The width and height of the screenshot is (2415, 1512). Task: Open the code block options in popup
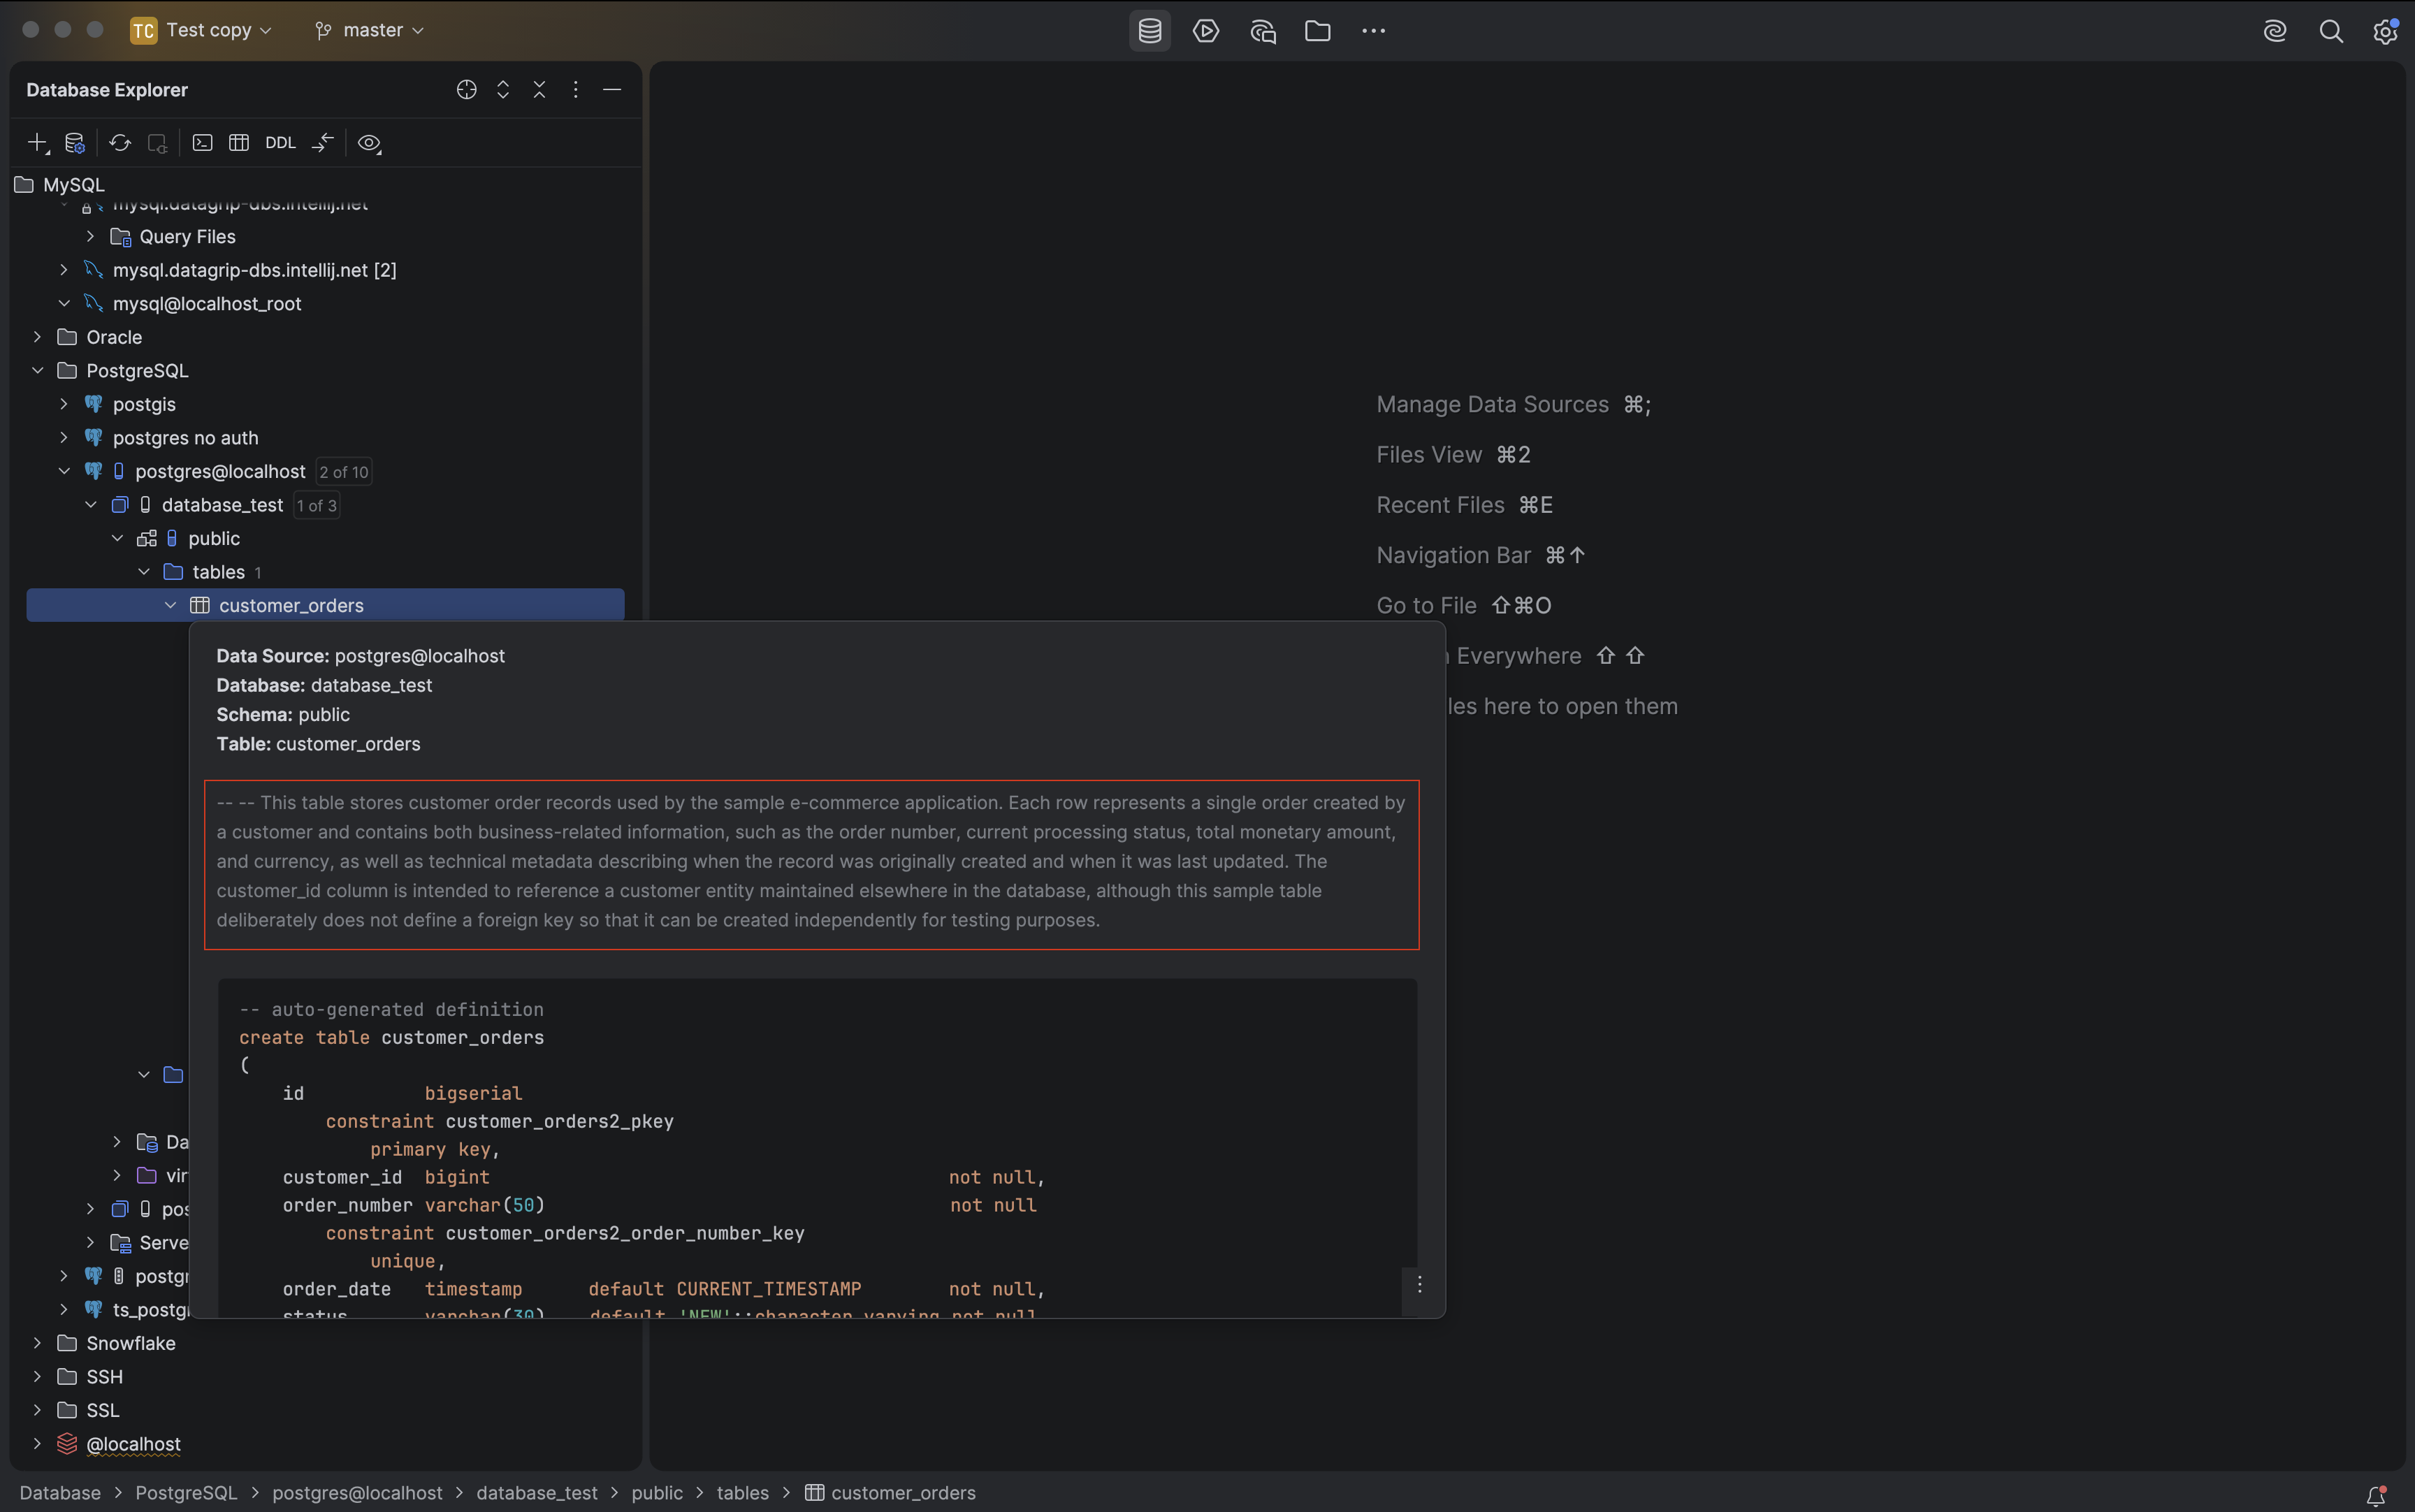1419,1285
